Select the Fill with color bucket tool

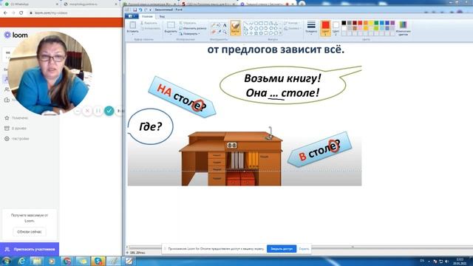tap(220, 25)
